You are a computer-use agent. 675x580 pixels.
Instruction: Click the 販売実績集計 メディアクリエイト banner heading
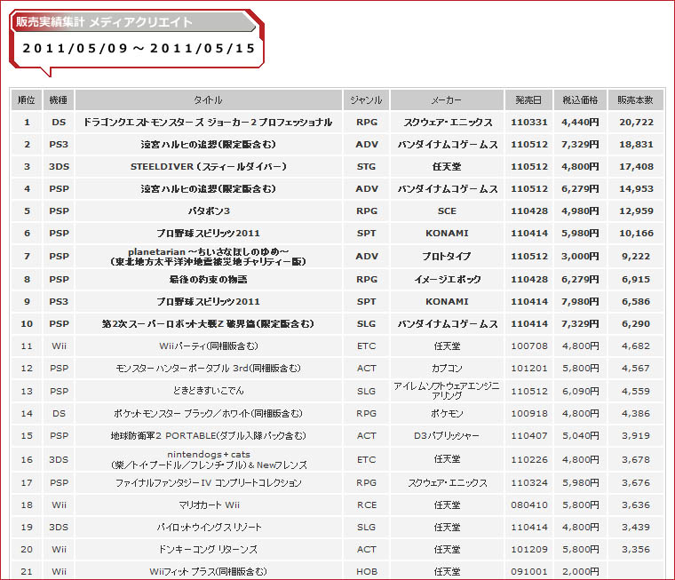[x=104, y=22]
